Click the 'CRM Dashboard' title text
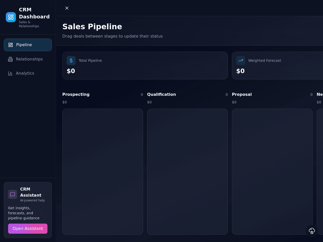 click(x=34, y=13)
